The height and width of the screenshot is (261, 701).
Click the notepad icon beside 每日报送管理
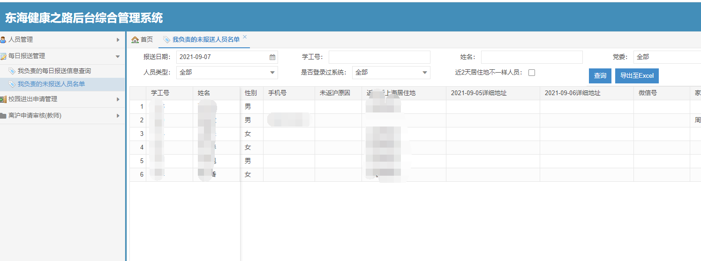tap(3, 56)
